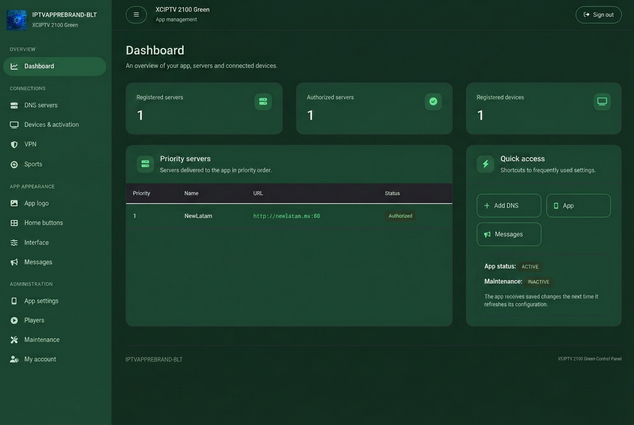The height and width of the screenshot is (425, 634).
Task: Select Maintenance in the sidebar
Action: tap(55, 340)
